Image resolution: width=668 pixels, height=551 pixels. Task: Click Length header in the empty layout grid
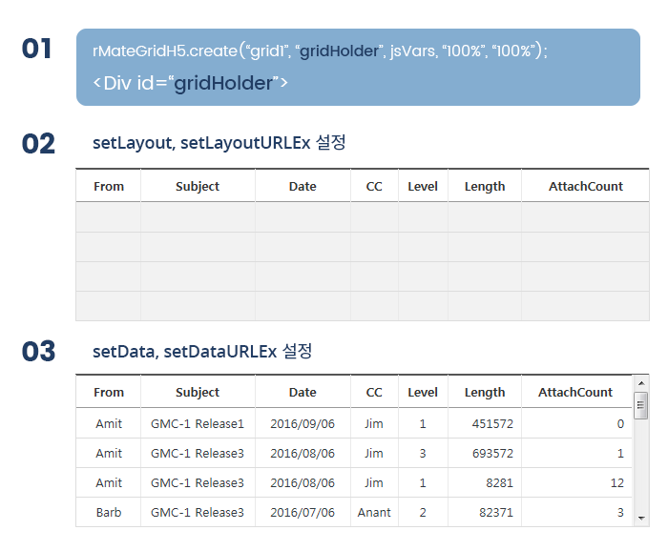pyautogui.click(x=485, y=186)
